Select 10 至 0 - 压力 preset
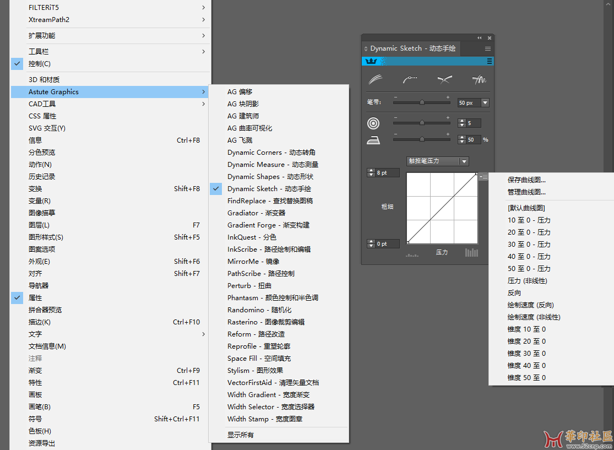The height and width of the screenshot is (450, 614). (551, 220)
